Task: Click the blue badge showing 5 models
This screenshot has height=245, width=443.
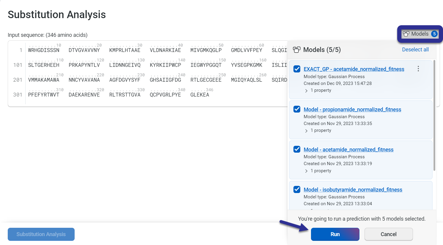Action: (434, 34)
